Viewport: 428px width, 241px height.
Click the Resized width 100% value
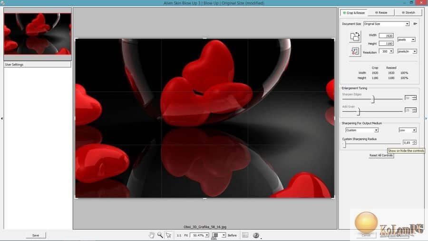tap(404, 73)
